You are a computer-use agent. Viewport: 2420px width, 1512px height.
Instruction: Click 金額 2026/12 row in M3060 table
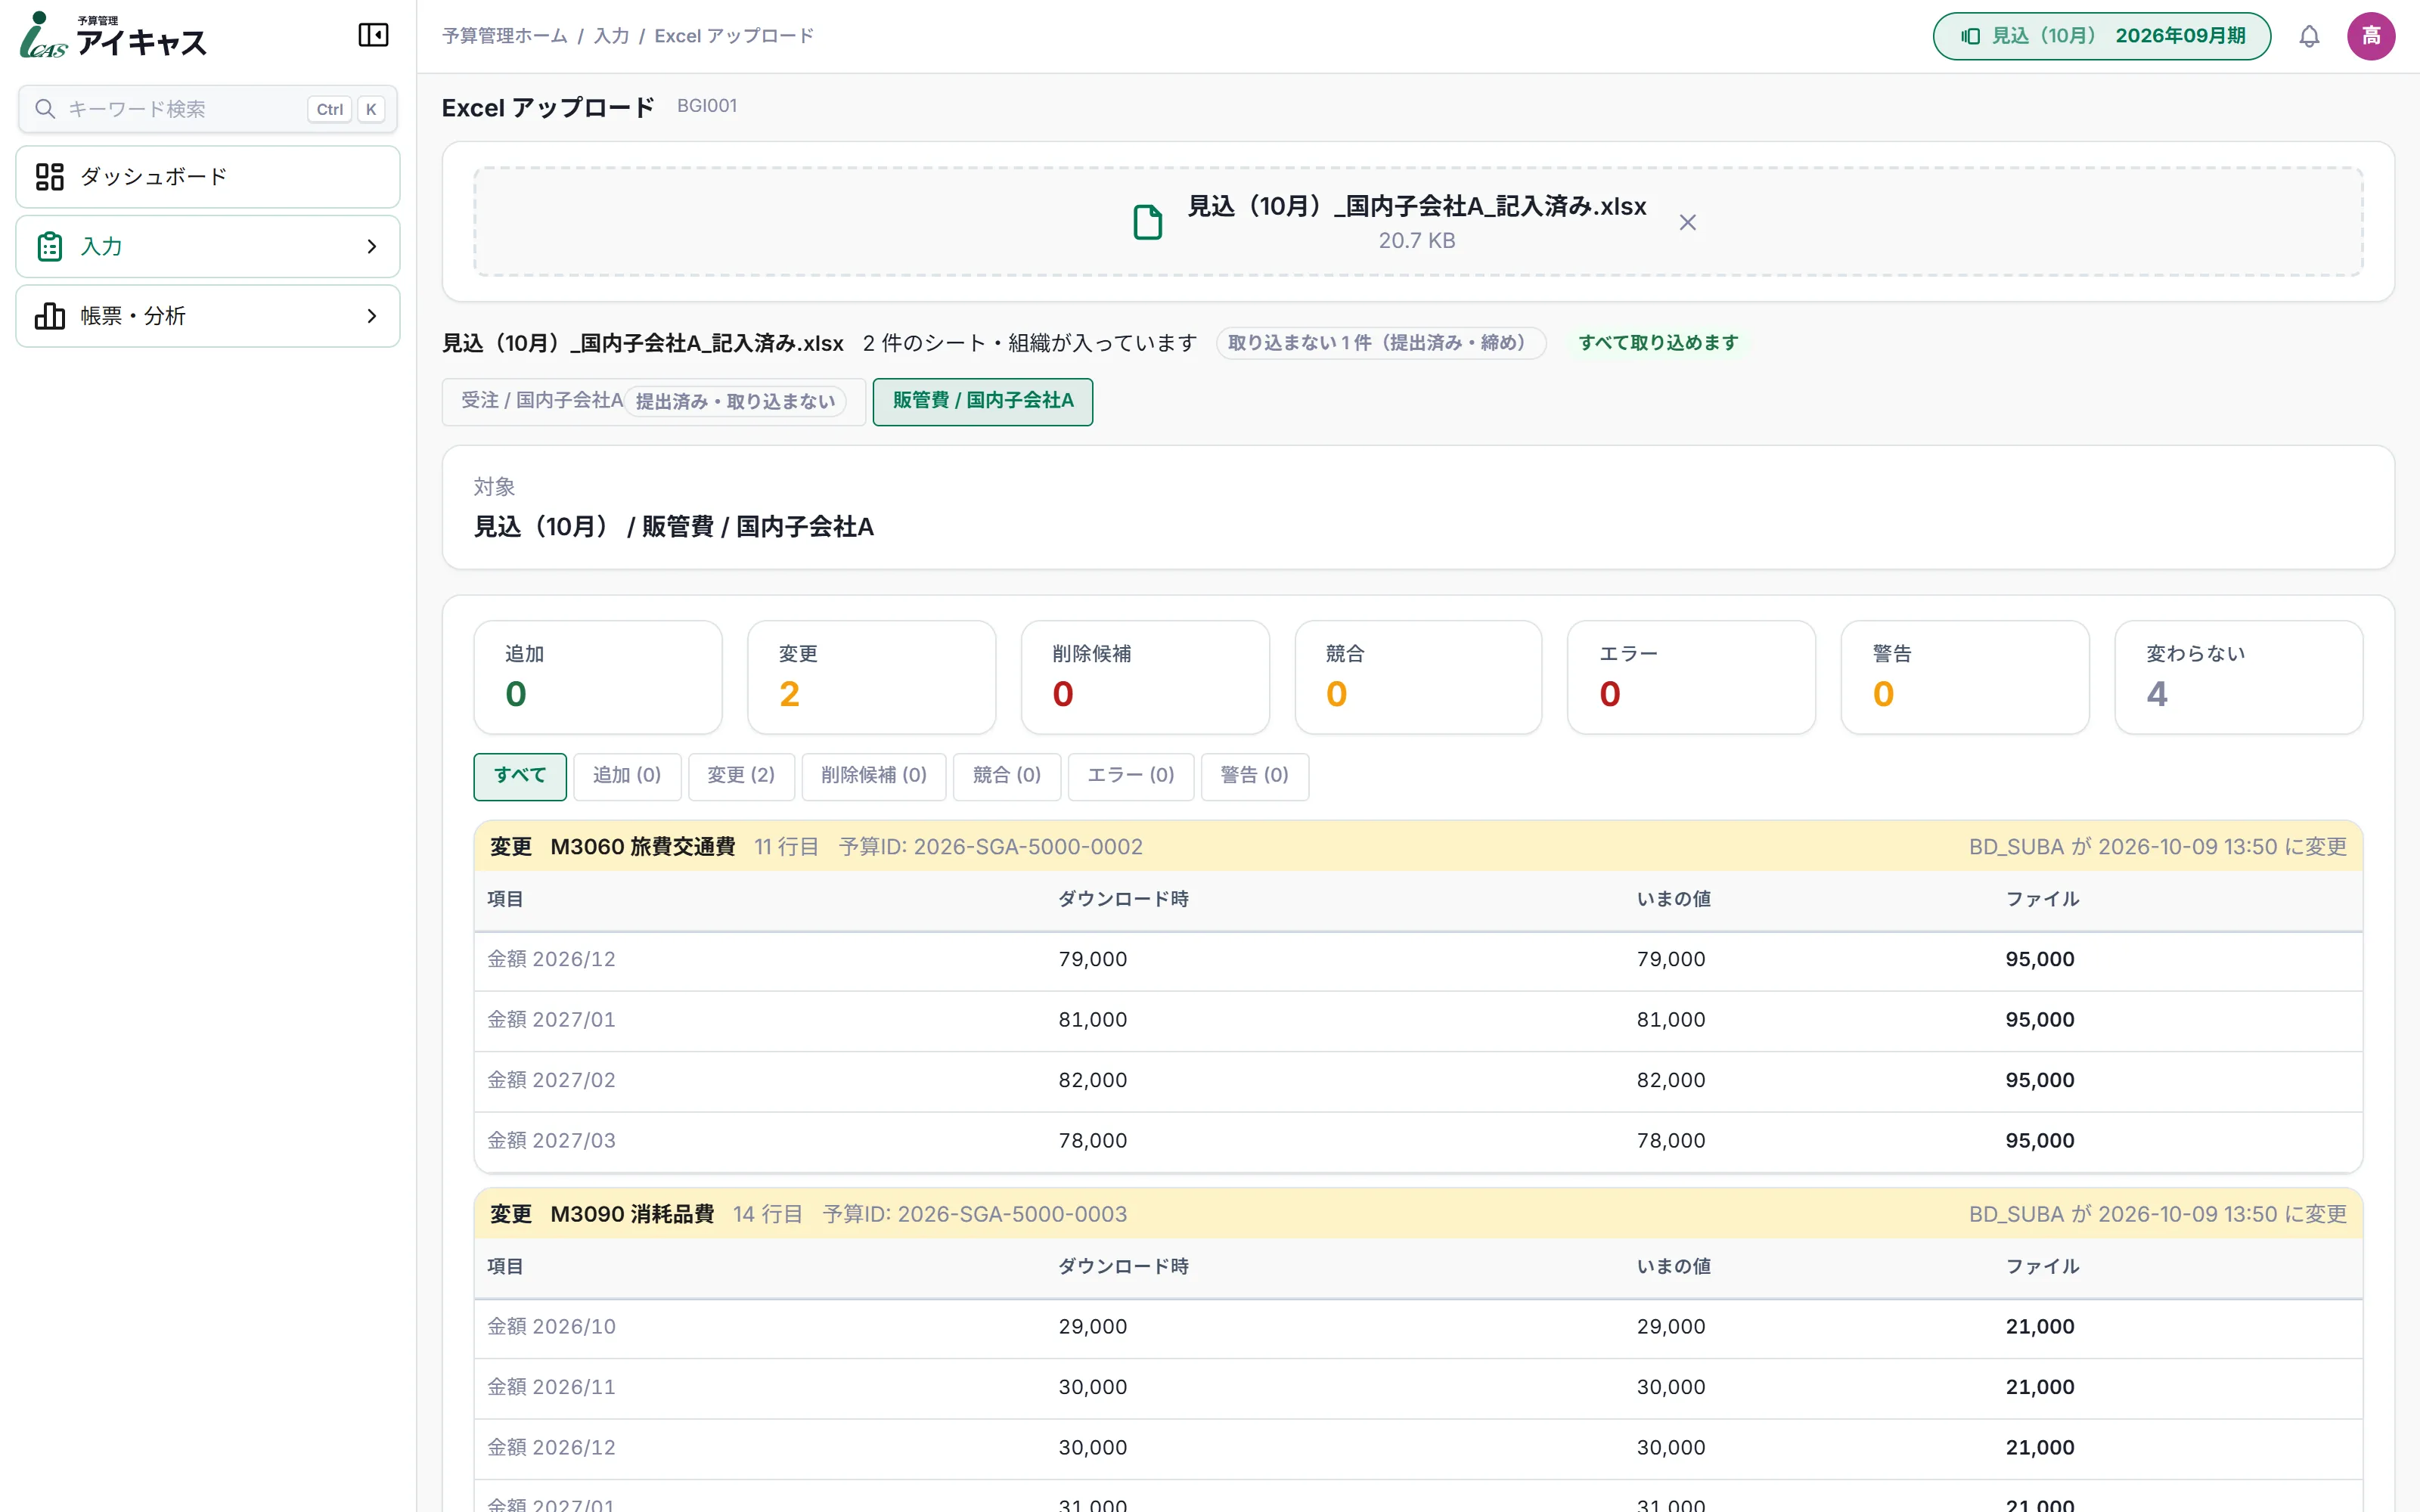point(1418,960)
